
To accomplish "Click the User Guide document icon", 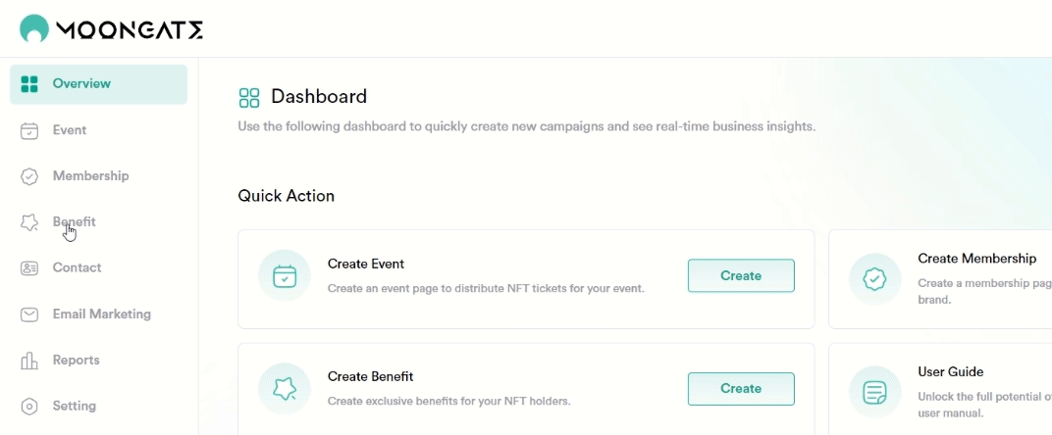I will [874, 392].
